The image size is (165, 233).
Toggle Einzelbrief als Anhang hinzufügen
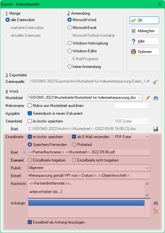click(x=30, y=222)
